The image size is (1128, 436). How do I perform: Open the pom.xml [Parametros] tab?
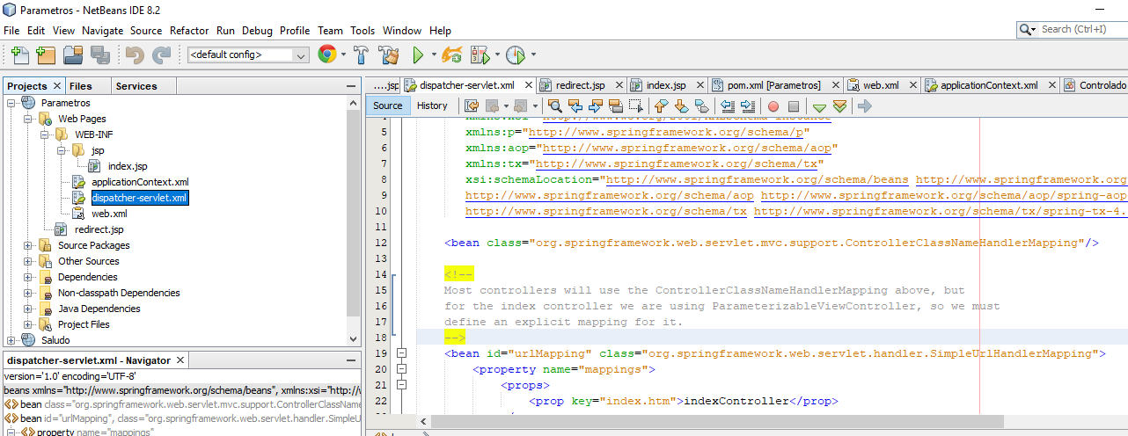tap(773, 85)
